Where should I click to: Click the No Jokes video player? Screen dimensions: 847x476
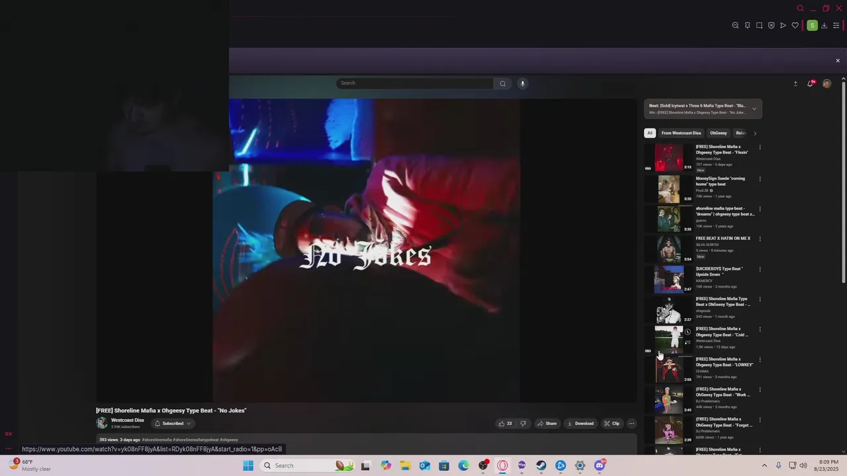pos(367,251)
